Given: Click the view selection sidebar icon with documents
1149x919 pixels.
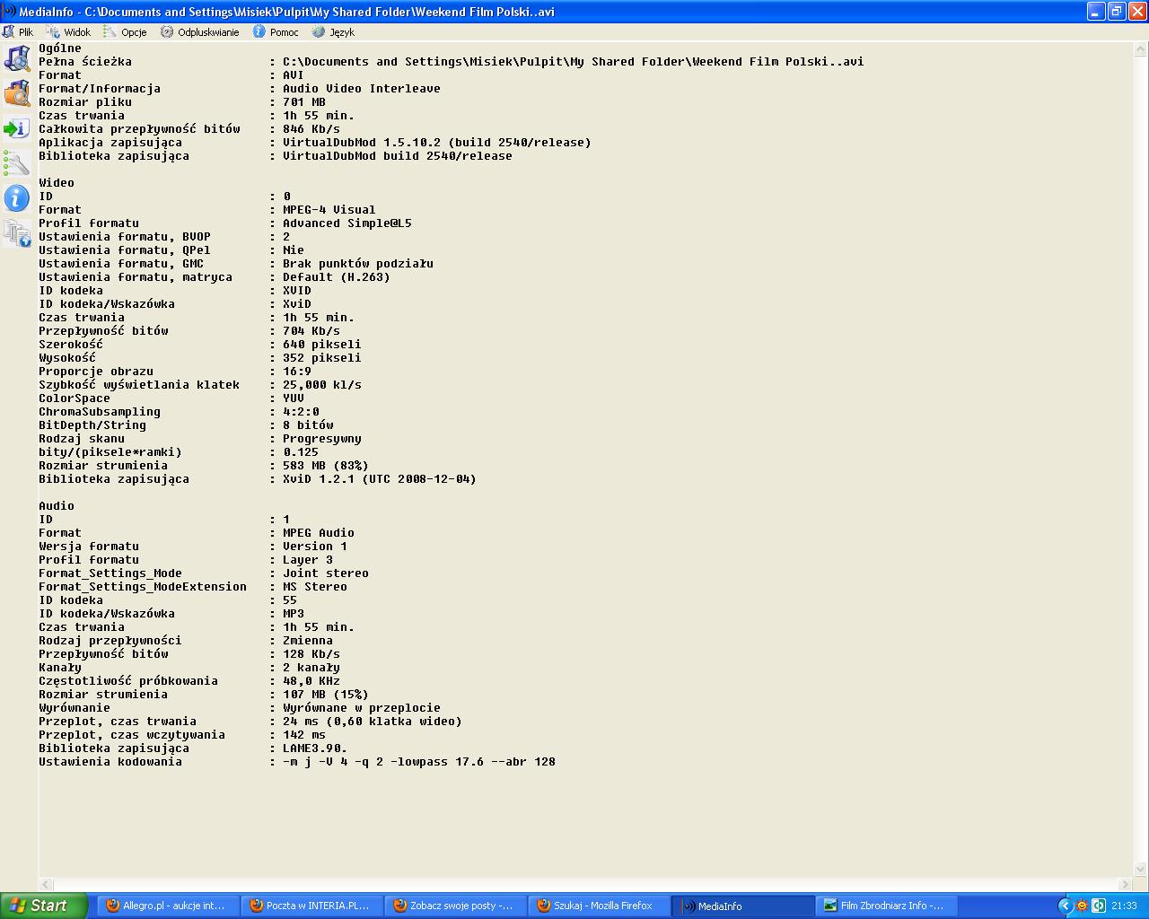Looking at the screenshot, I should point(17,233).
